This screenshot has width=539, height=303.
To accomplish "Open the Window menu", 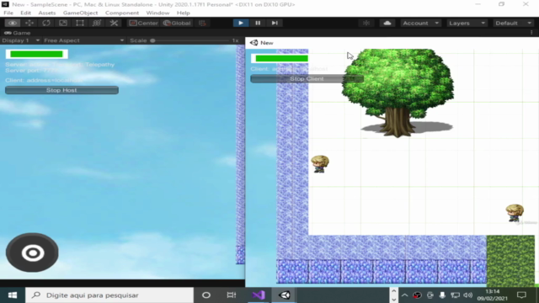I will (157, 13).
